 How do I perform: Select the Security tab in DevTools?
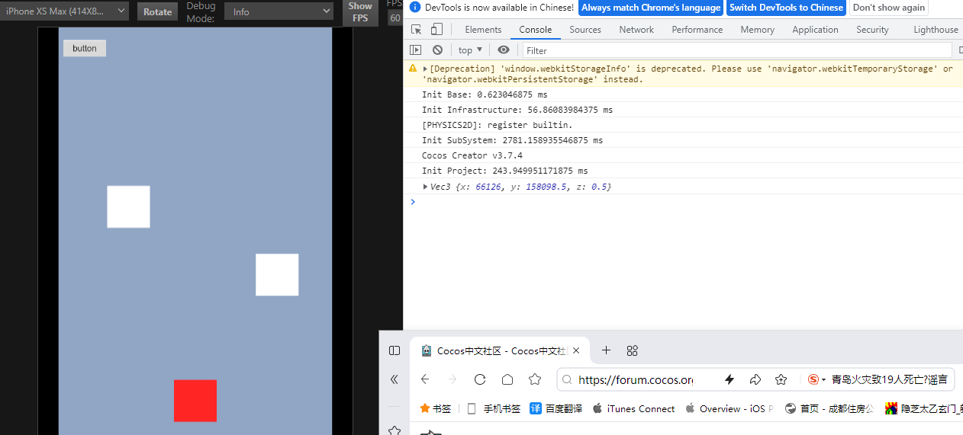click(x=872, y=30)
